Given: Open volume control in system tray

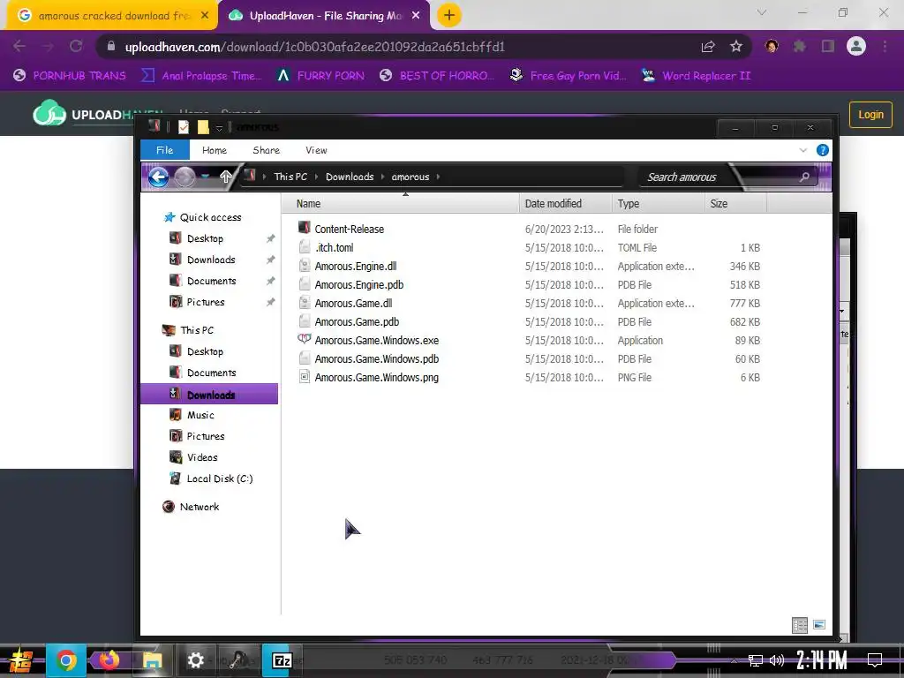Looking at the screenshot, I should (x=777, y=660).
